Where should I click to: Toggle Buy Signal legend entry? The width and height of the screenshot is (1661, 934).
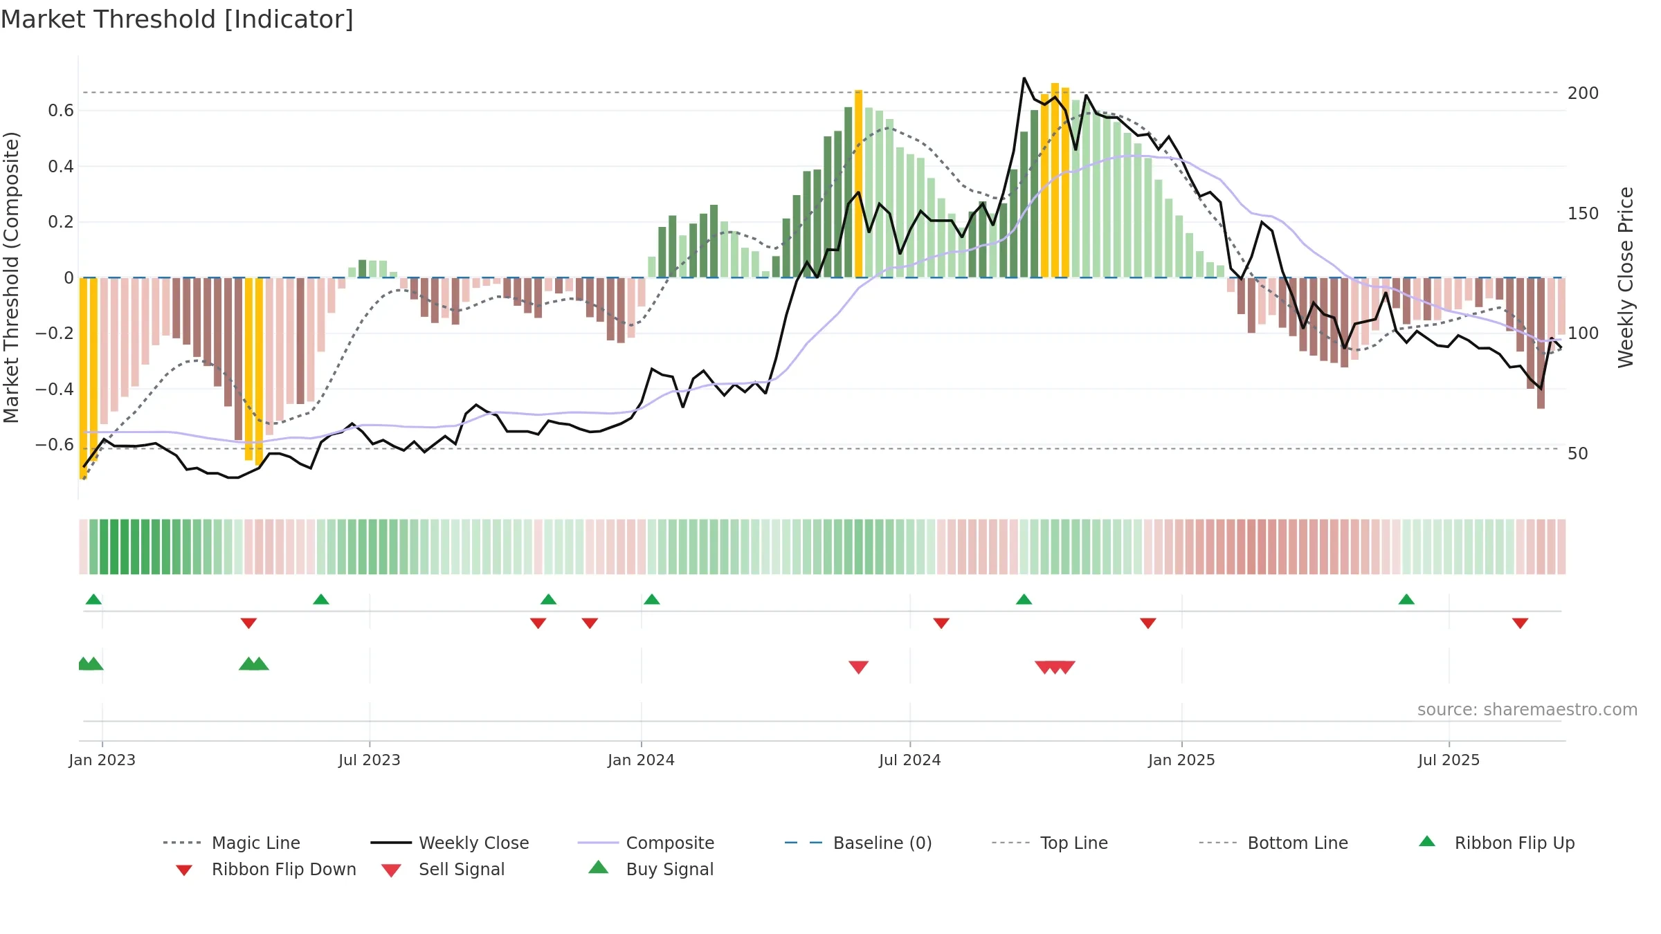coord(651,869)
